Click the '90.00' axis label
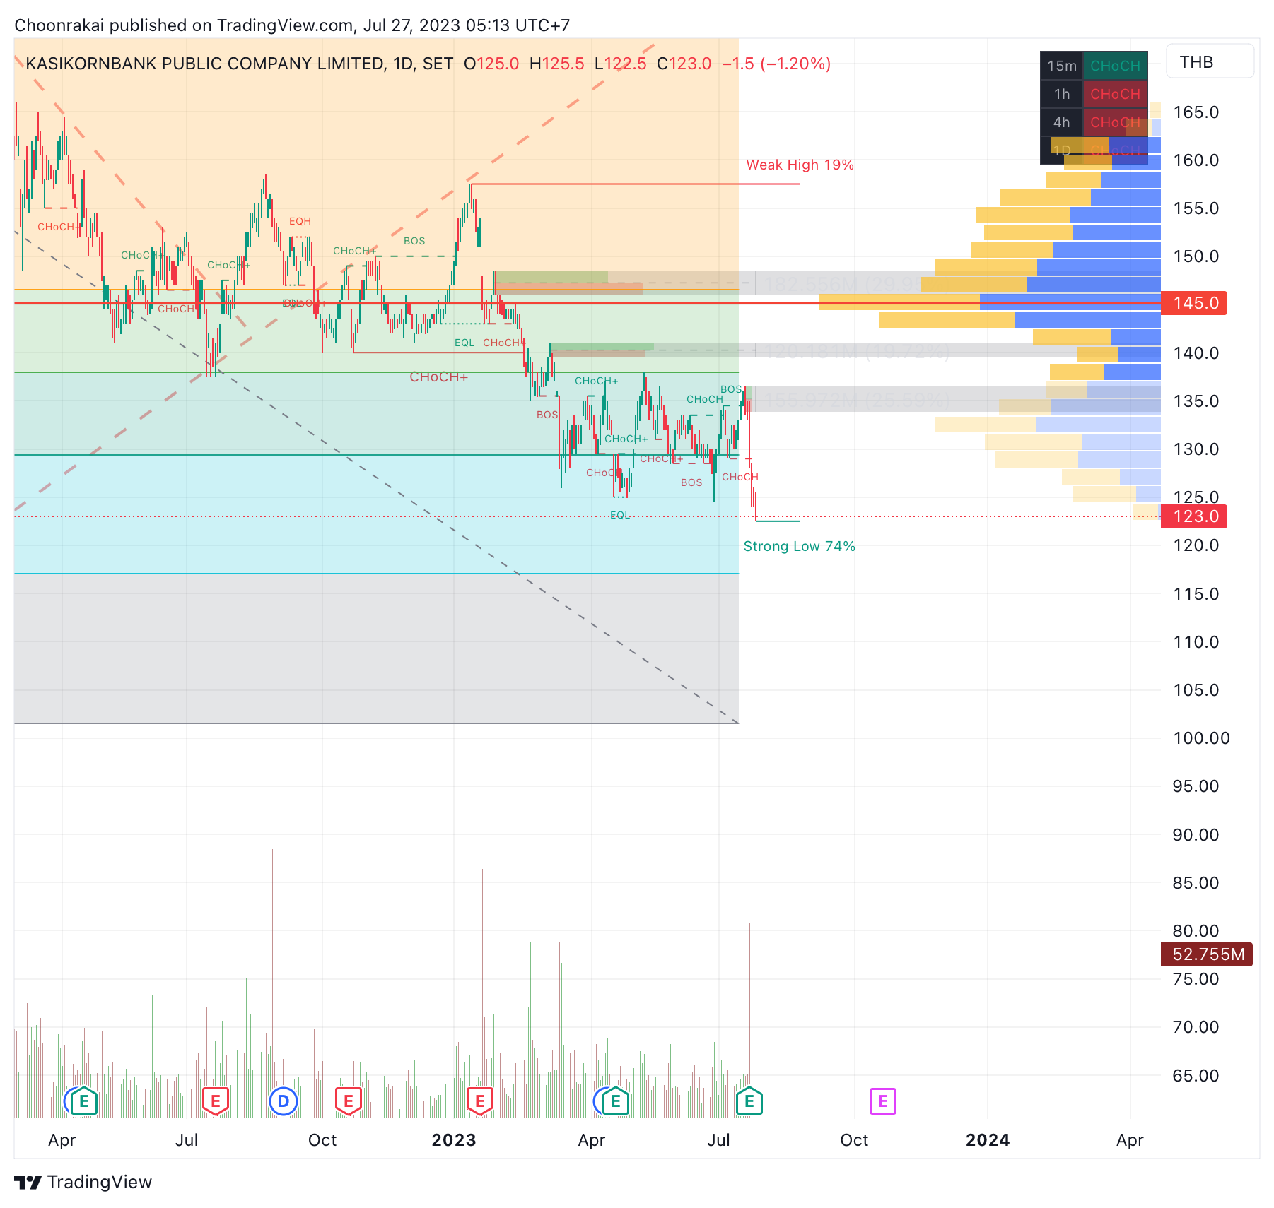This screenshot has width=1274, height=1208. [1196, 835]
